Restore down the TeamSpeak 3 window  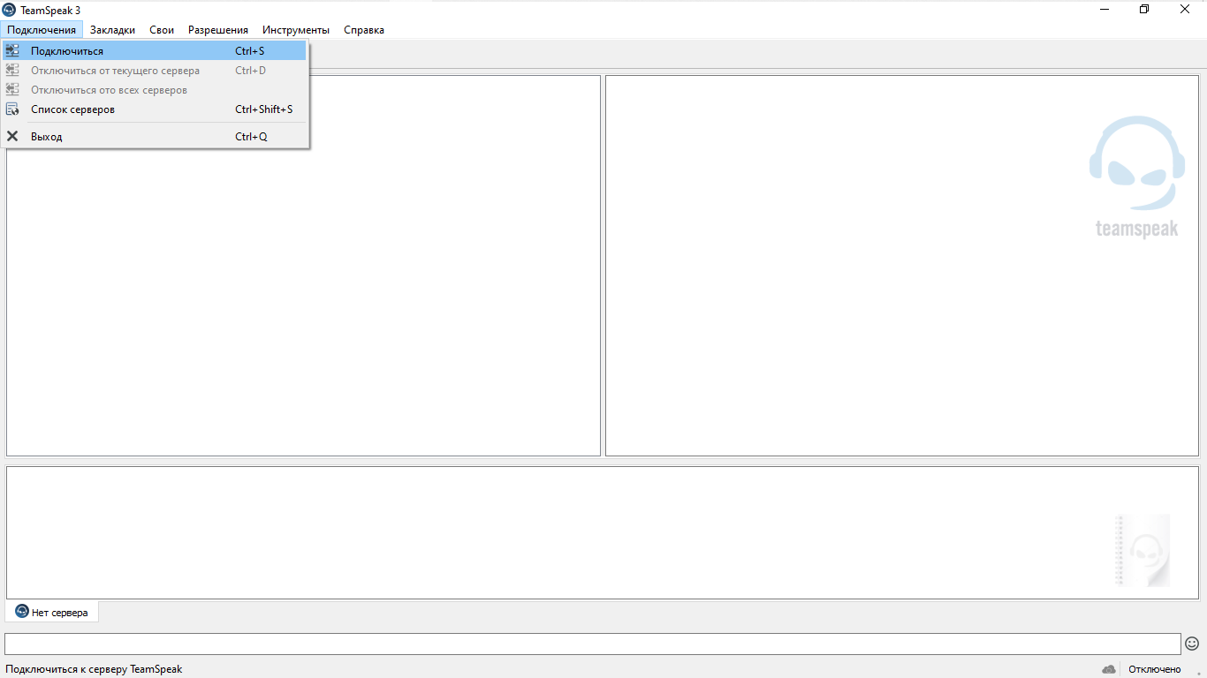tap(1145, 10)
